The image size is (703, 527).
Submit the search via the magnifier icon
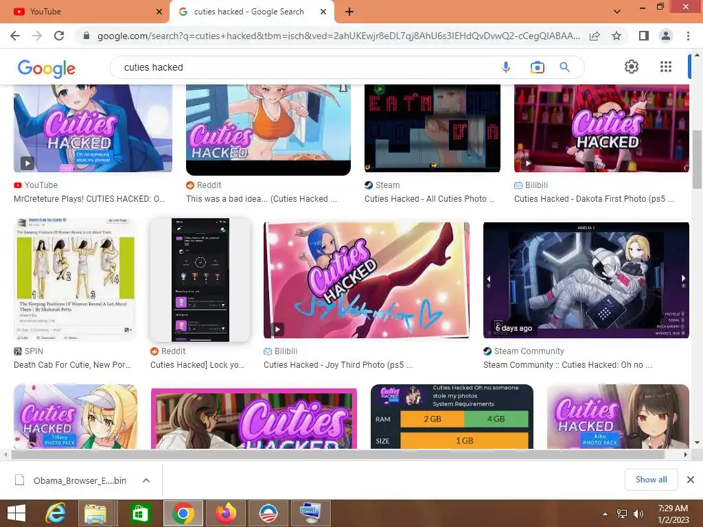(x=564, y=67)
